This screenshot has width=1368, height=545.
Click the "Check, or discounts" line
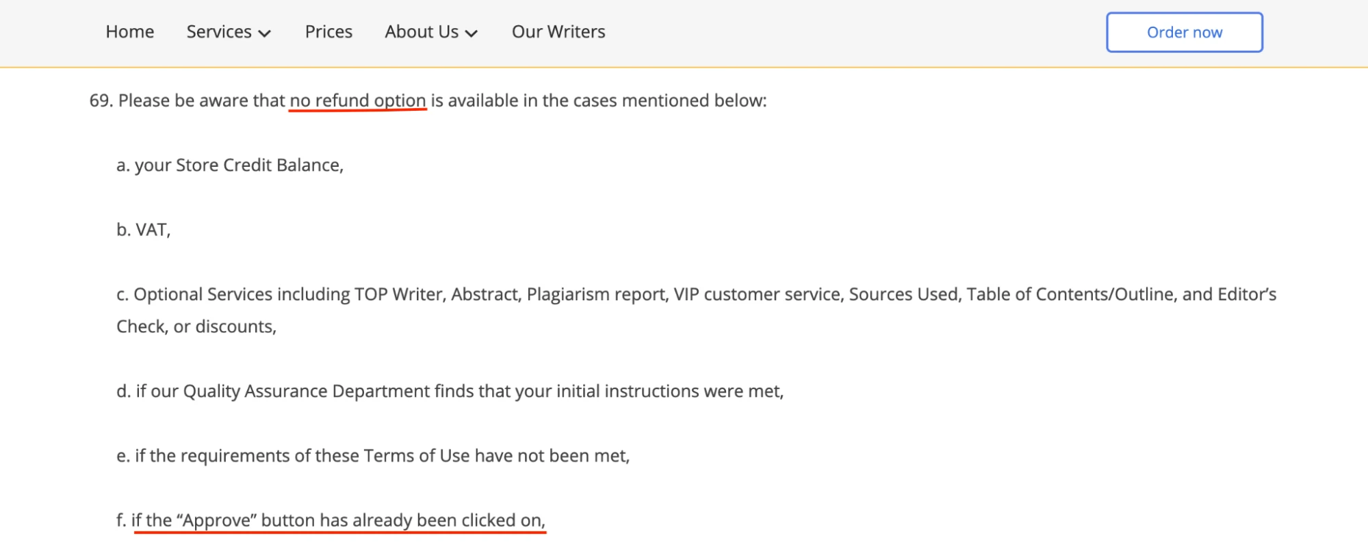point(196,327)
